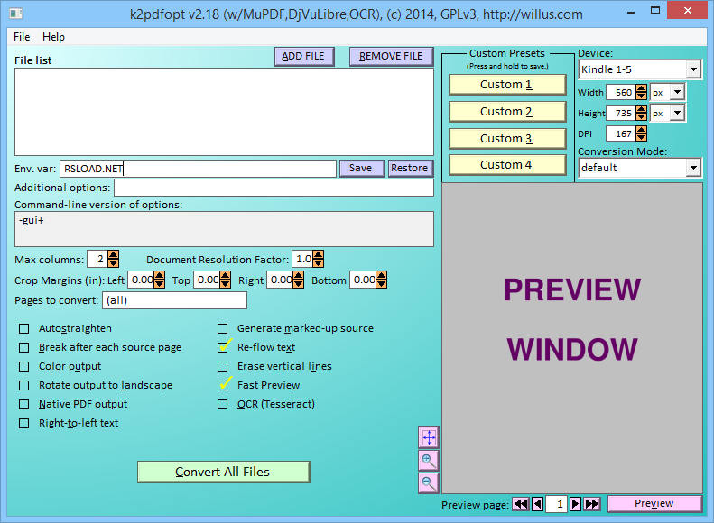Toggle Rotate output to landscape
The width and height of the screenshot is (714, 523).
[24, 386]
